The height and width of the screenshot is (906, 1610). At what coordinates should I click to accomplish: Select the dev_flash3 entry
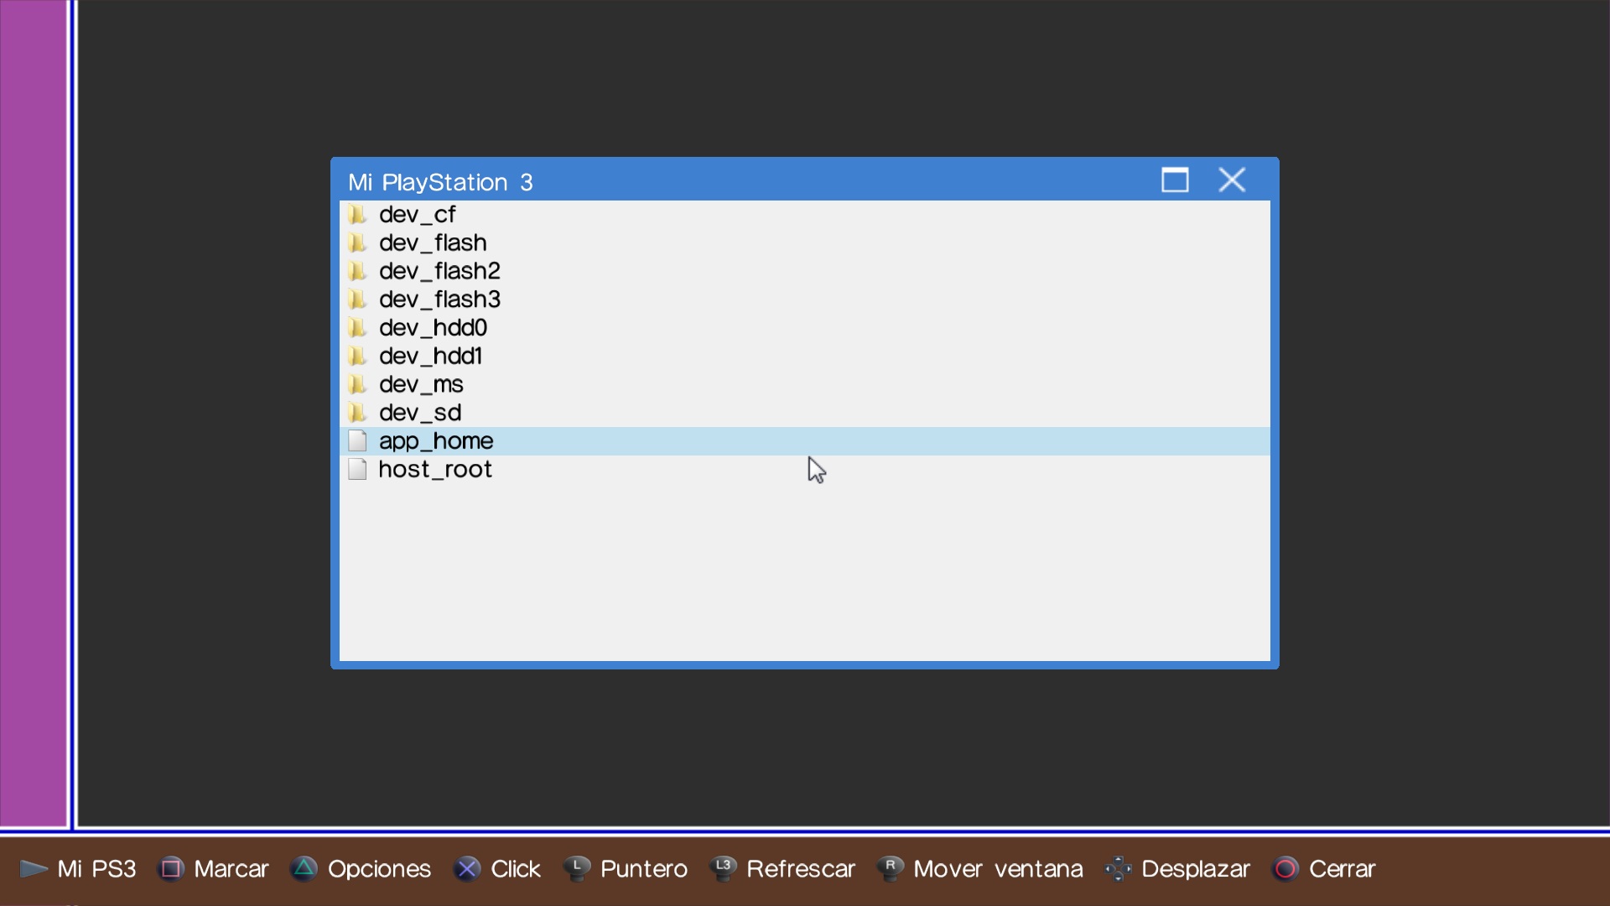tap(439, 299)
